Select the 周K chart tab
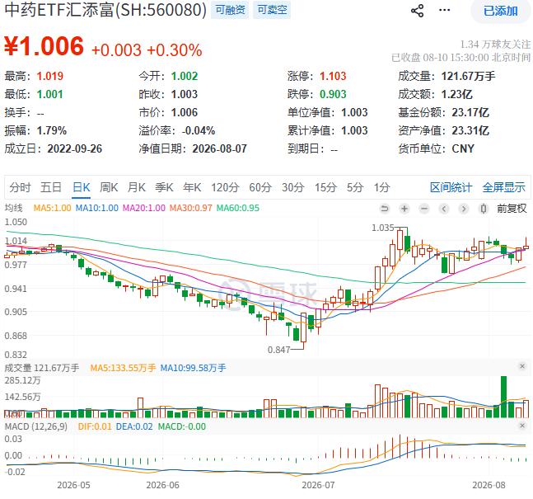This screenshot has width=533, height=499. (x=109, y=187)
